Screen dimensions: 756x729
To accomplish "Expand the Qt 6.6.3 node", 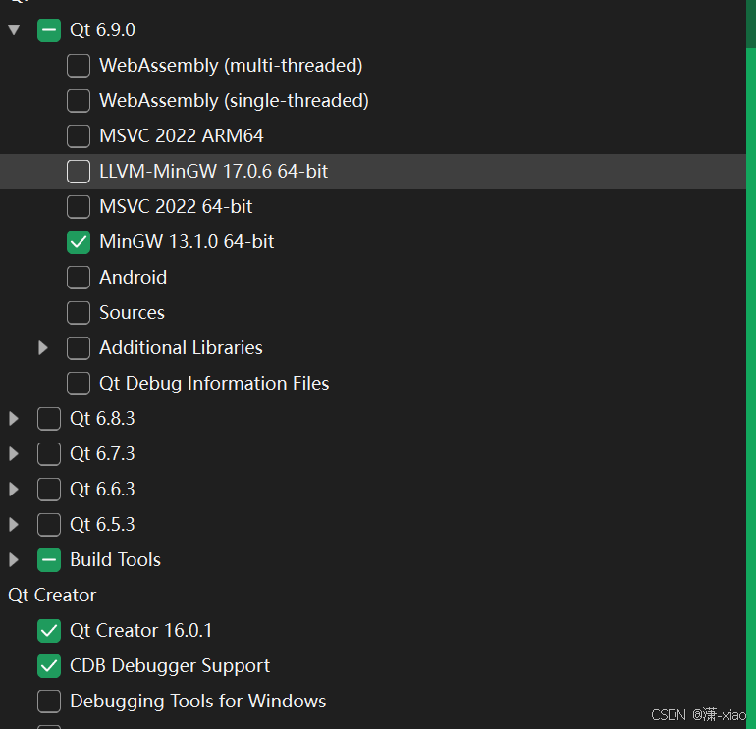I will coord(14,490).
